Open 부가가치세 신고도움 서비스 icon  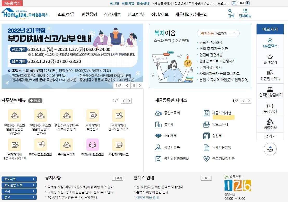coord(119,115)
